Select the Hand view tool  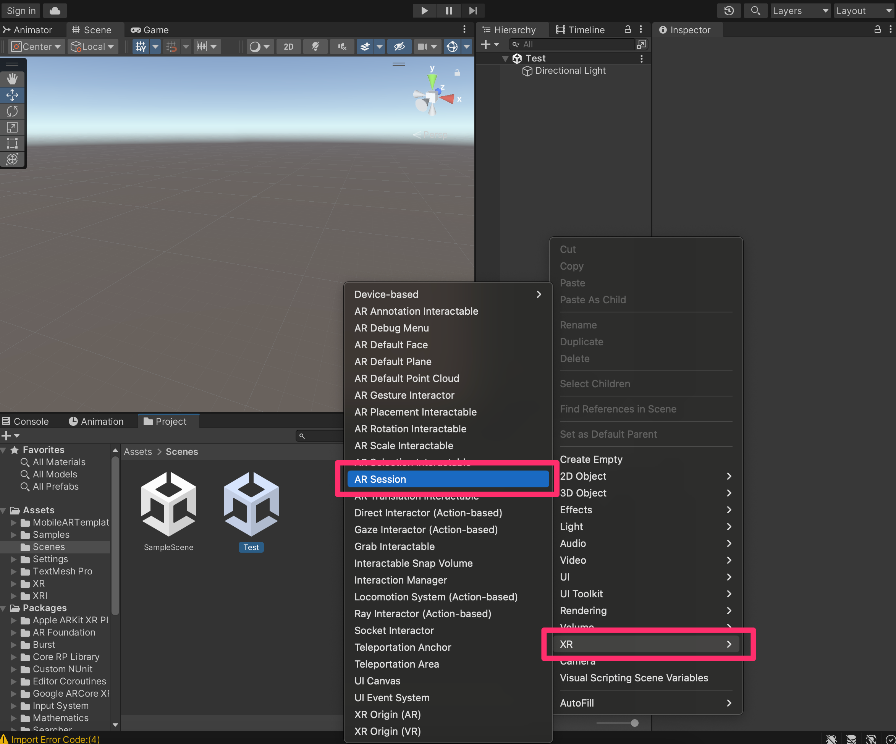[x=12, y=79]
